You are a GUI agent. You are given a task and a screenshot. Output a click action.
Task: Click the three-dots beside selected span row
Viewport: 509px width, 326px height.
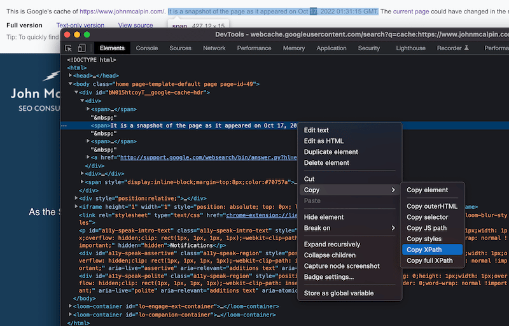64,125
